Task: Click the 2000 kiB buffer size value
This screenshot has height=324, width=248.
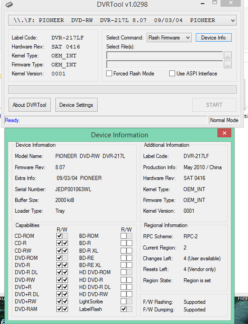Action: click(65, 200)
